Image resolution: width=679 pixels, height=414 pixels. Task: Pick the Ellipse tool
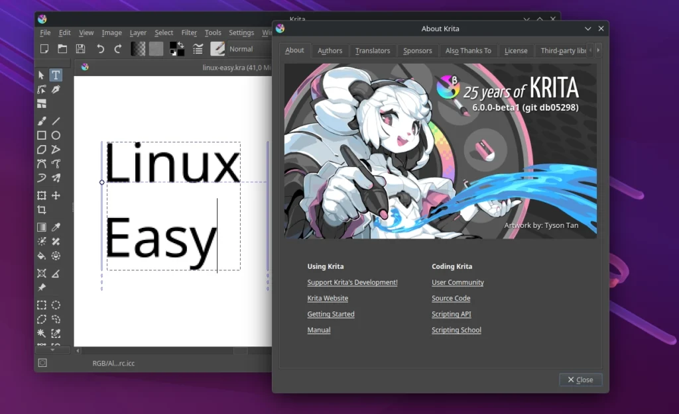coord(55,135)
